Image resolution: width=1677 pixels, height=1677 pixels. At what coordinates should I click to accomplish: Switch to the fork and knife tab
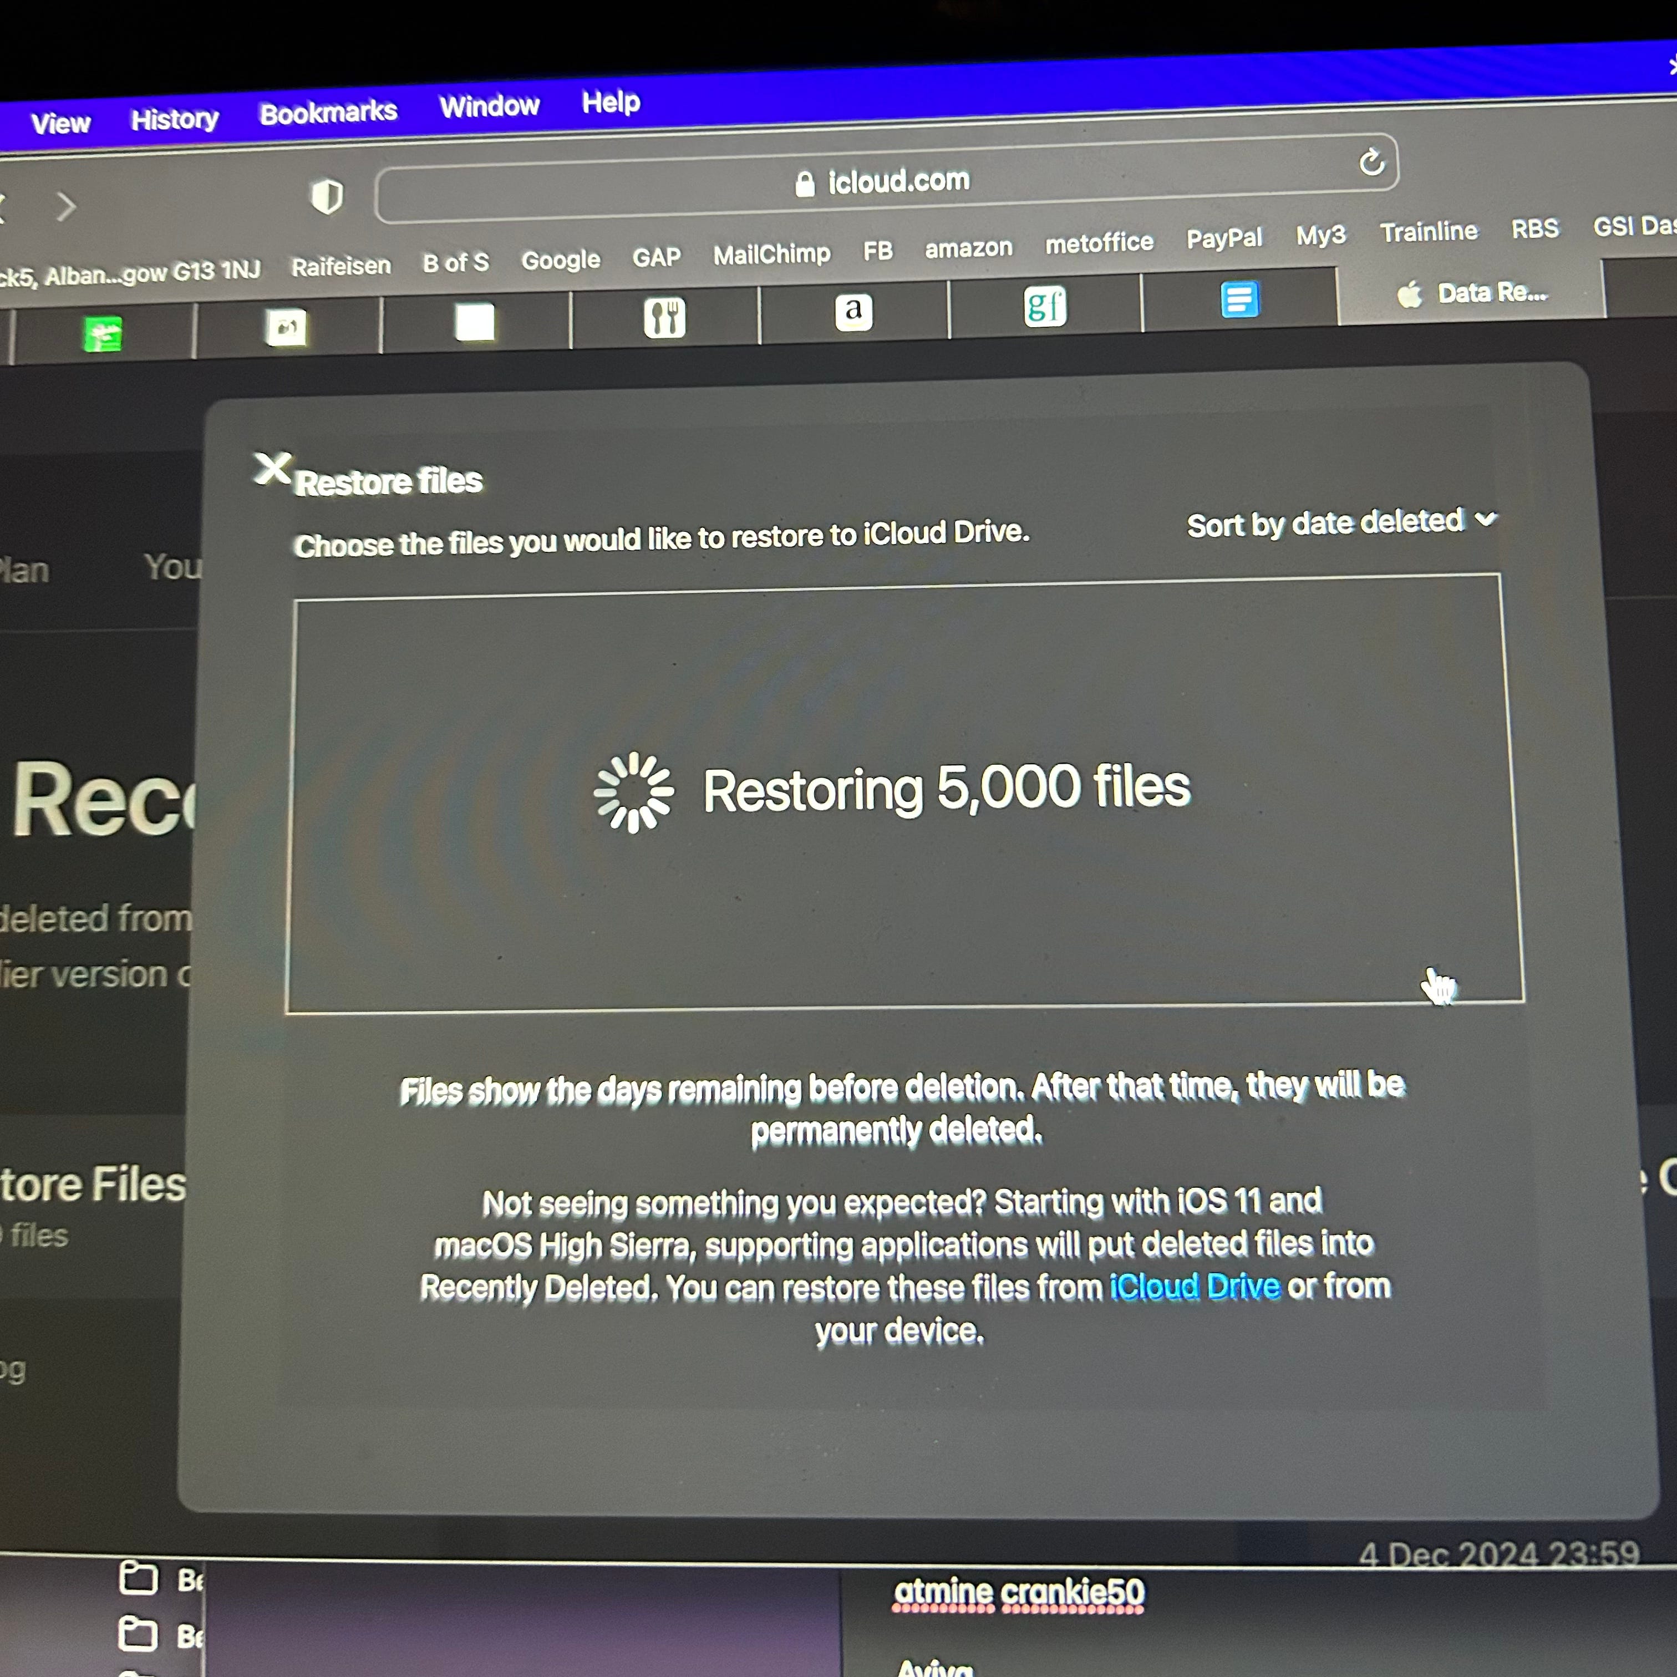pos(665,317)
